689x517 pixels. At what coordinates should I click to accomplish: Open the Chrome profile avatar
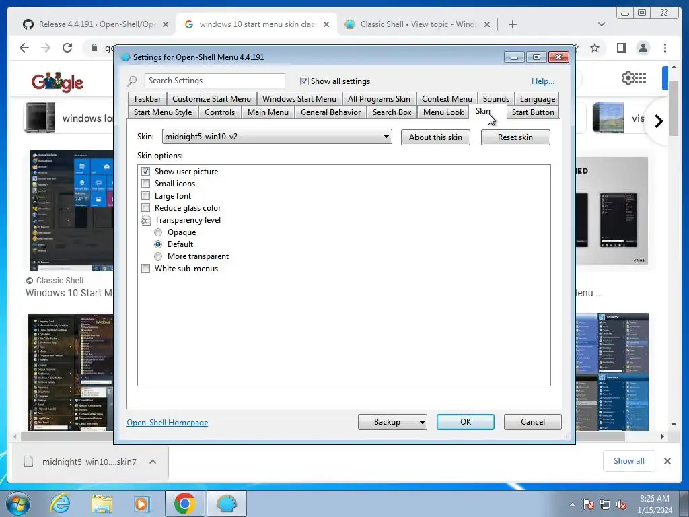tap(643, 48)
